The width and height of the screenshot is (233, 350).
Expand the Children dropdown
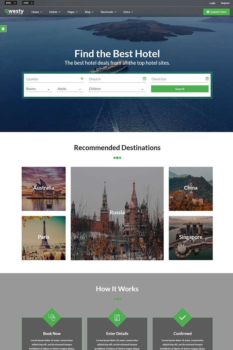117,89
